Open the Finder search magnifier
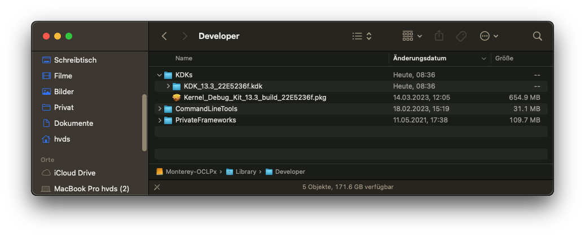This screenshot has height=237, width=585. (537, 36)
